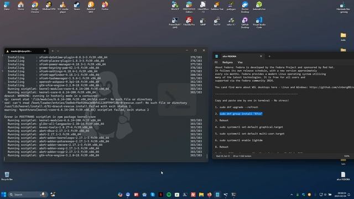The width and height of the screenshot is (354, 199).
Task: Select Sublime Text desktop icon
Action: point(217,6)
